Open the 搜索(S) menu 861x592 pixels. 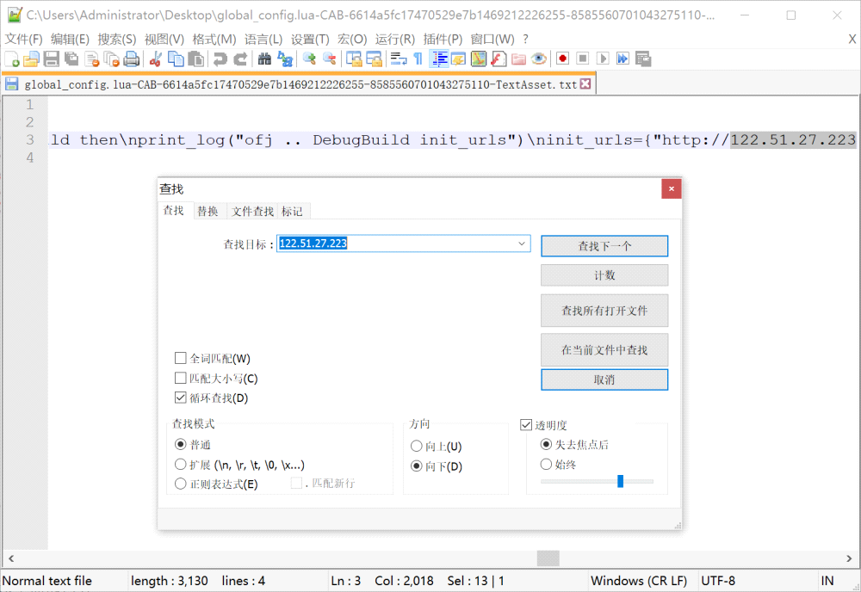[116, 39]
